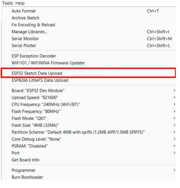
Task: Click Fix Encoding & Reload
Action: tap(88, 25)
